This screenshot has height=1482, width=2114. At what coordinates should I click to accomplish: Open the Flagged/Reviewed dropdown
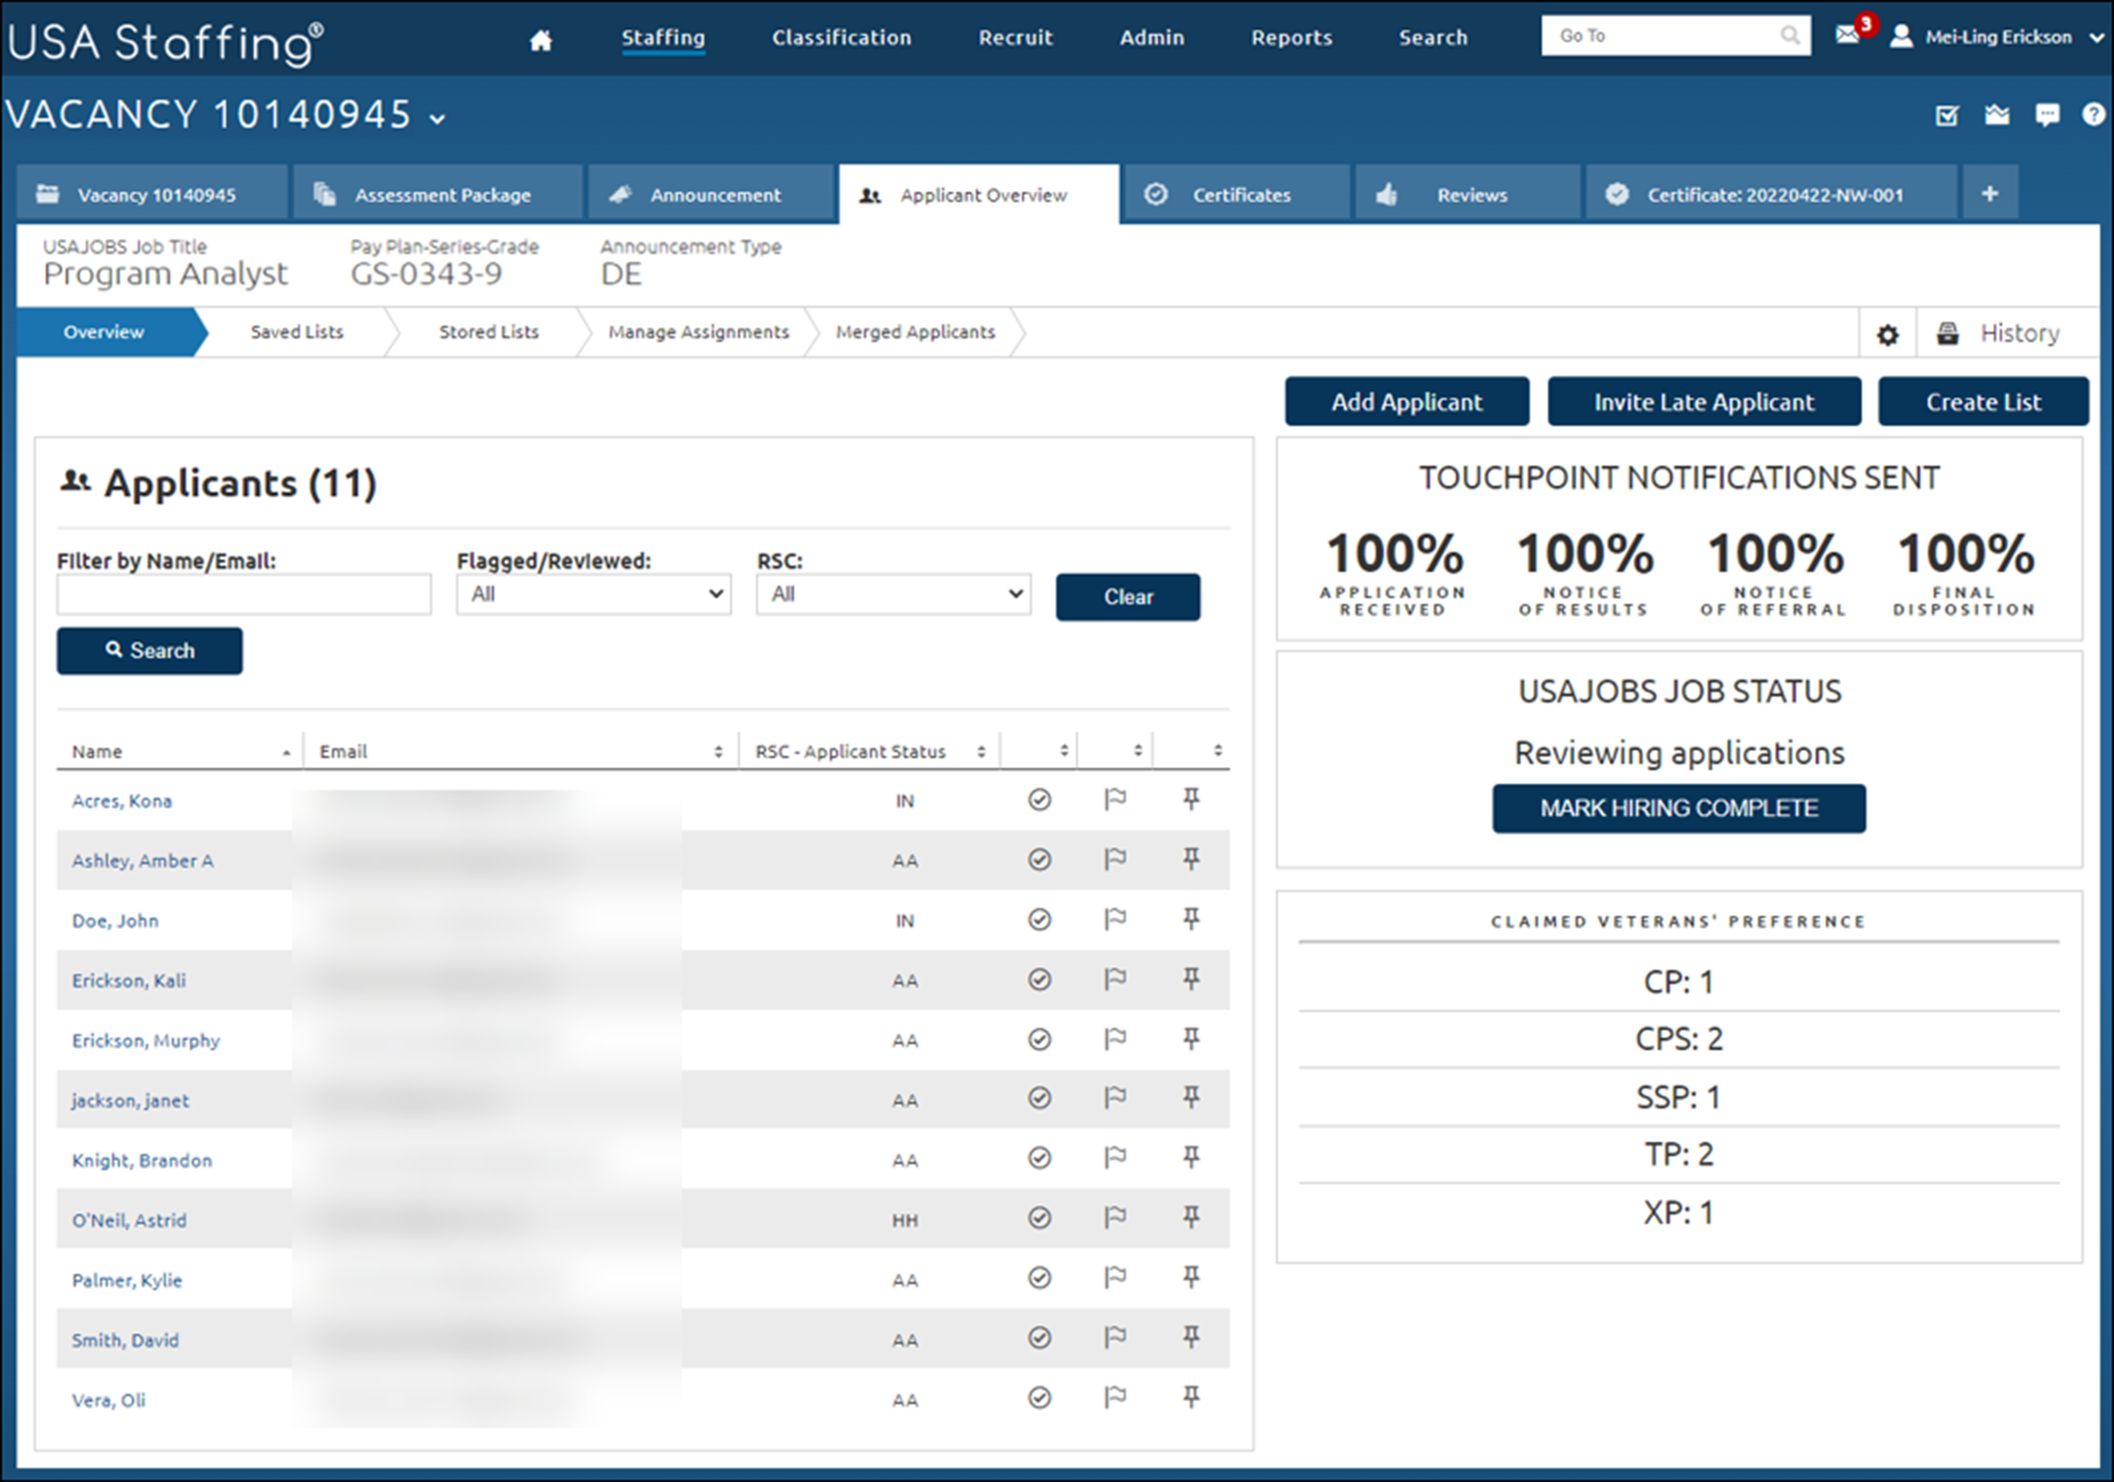[594, 595]
